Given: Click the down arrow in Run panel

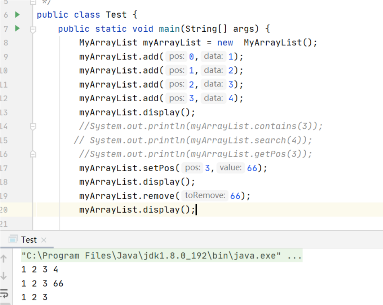Looking at the screenshot, I should pos(4,276).
